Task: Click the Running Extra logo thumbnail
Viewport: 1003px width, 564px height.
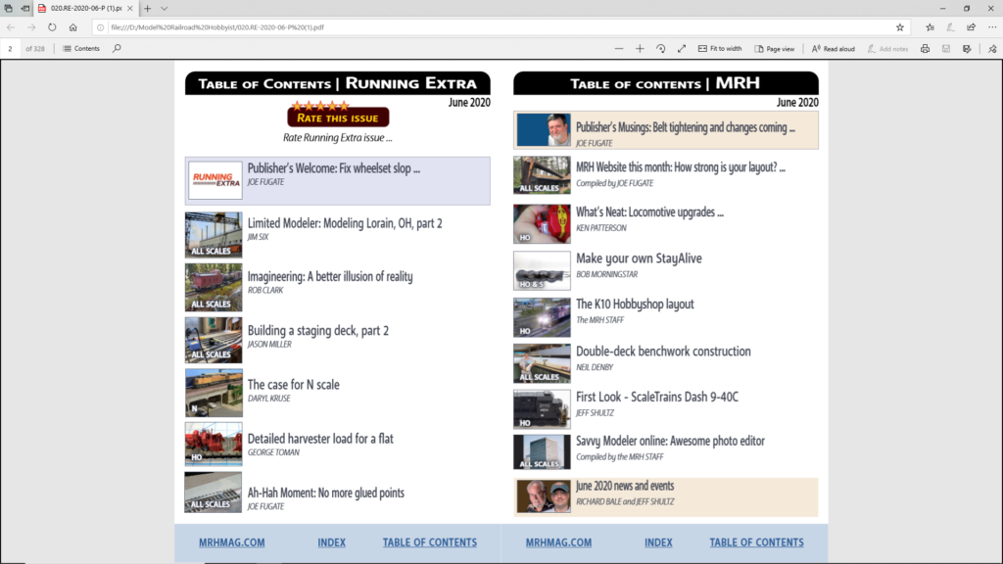Action: [215, 180]
